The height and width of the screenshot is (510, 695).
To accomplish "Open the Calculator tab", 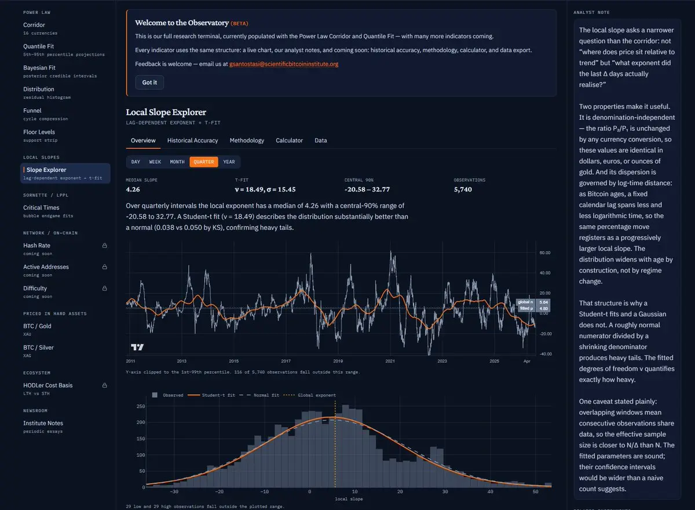I will coord(289,141).
